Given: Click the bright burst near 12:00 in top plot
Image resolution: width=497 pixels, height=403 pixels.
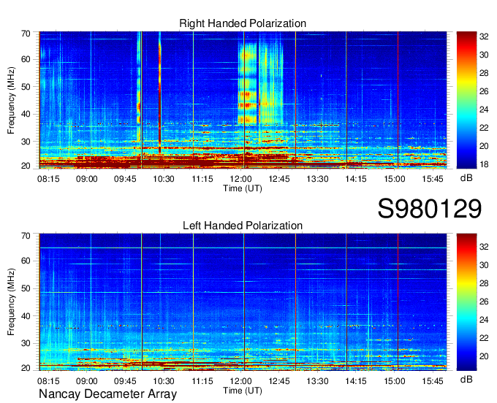Looking at the screenshot, I should coord(248,84).
